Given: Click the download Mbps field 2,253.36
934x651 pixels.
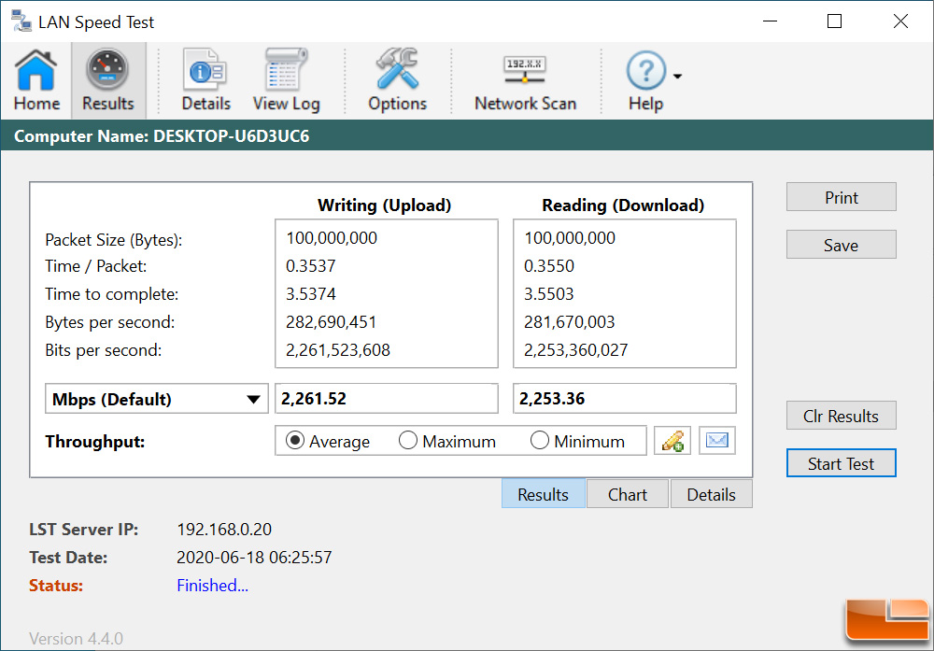Looking at the screenshot, I should point(624,399).
